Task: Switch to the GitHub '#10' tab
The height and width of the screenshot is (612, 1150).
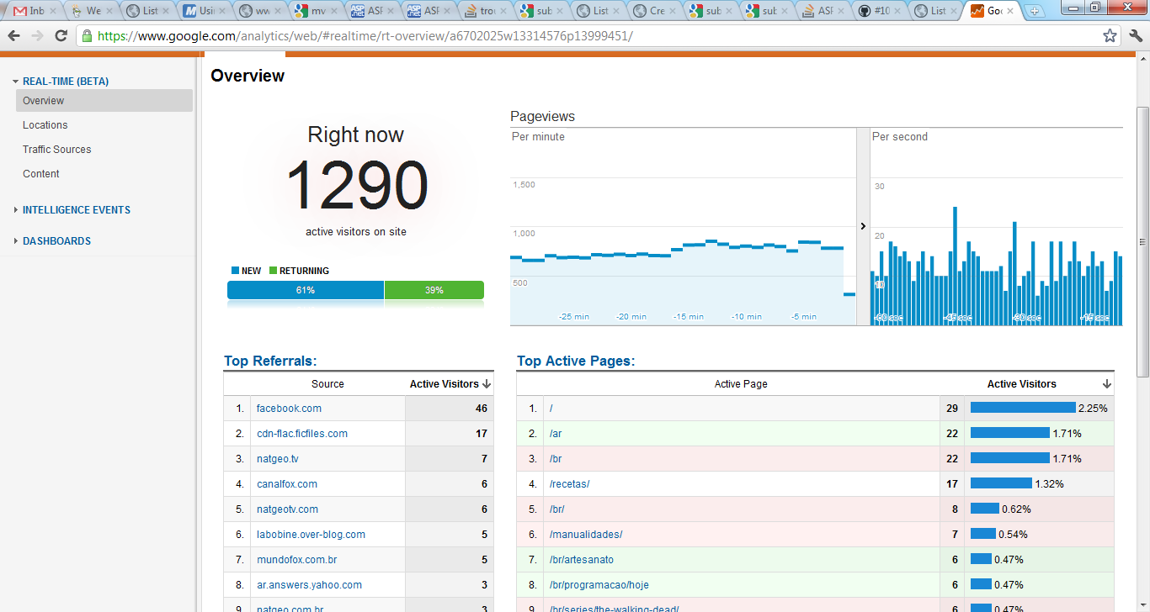Action: tap(880, 11)
